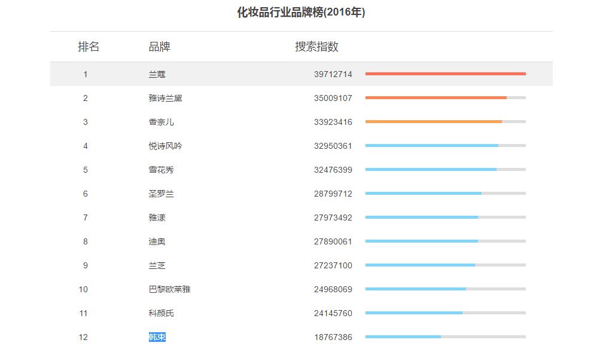Click rank number 7 in 雅漾 row
Image resolution: width=606 pixels, height=349 pixels.
coord(86,218)
